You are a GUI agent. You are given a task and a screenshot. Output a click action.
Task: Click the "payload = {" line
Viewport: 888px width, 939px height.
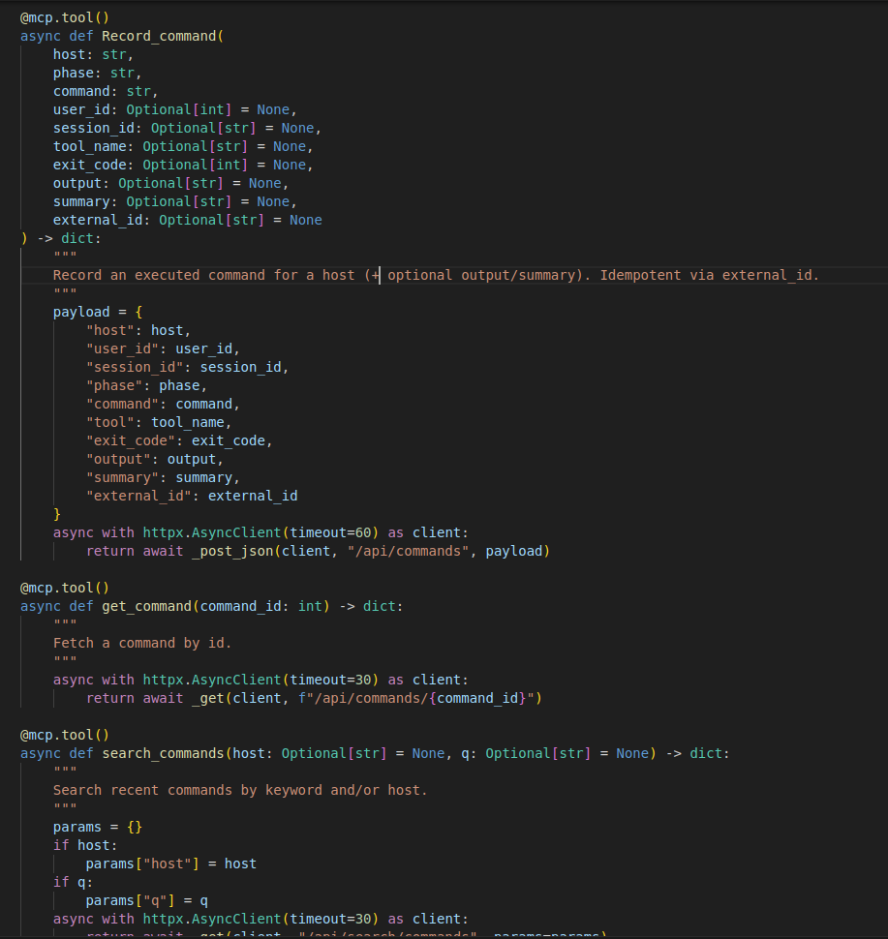(98, 313)
